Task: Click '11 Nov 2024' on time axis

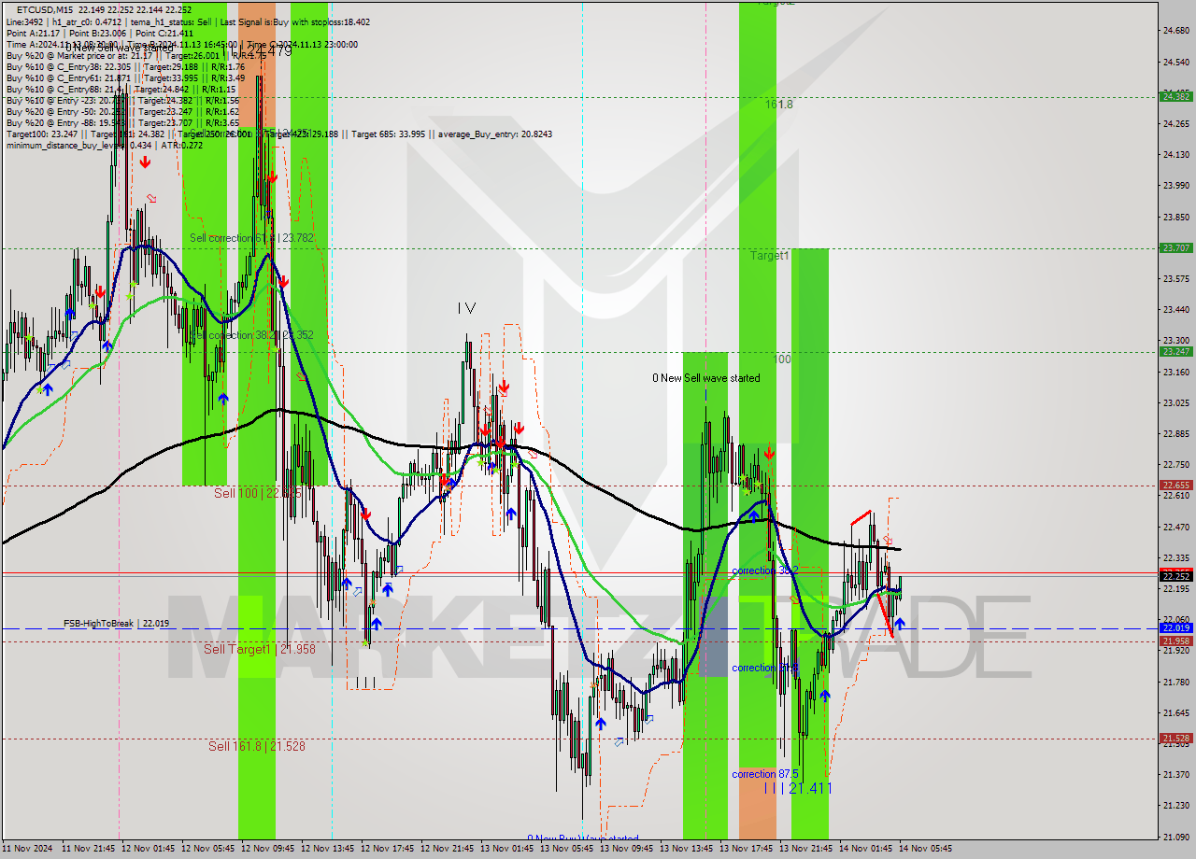Action: point(29,849)
